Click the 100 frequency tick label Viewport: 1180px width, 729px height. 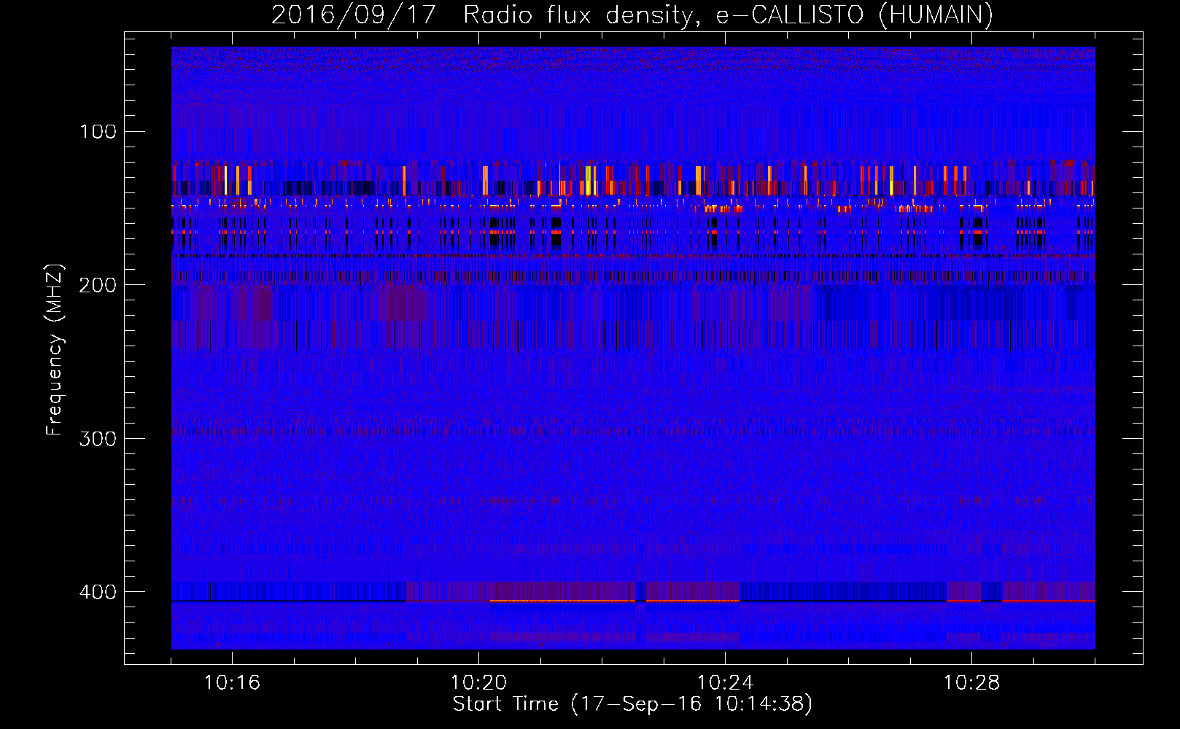coord(98,132)
